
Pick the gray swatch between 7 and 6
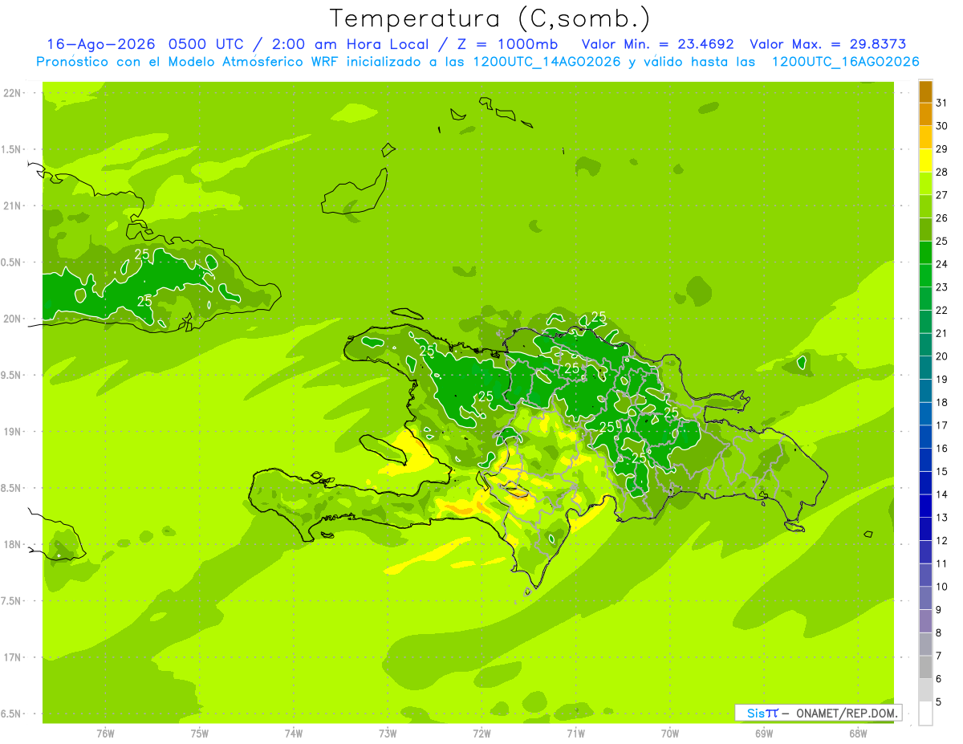925,667
